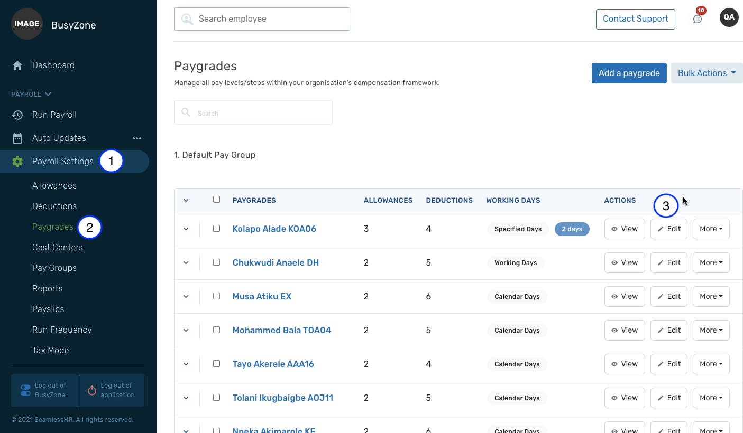743x433 pixels.
Task: Click the Run Payroll history icon
Action: tap(17, 115)
